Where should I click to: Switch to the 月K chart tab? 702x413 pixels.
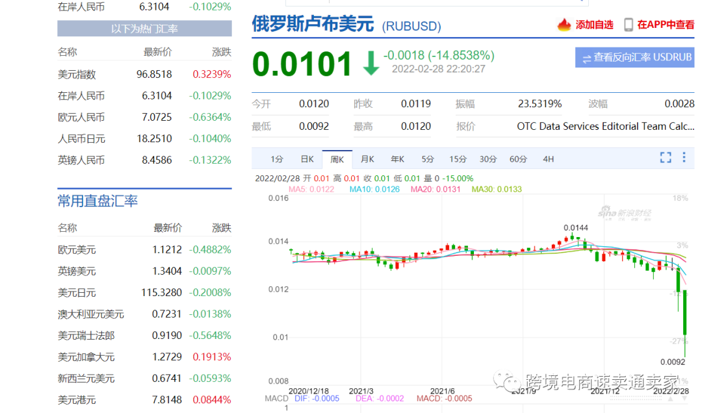(x=369, y=158)
